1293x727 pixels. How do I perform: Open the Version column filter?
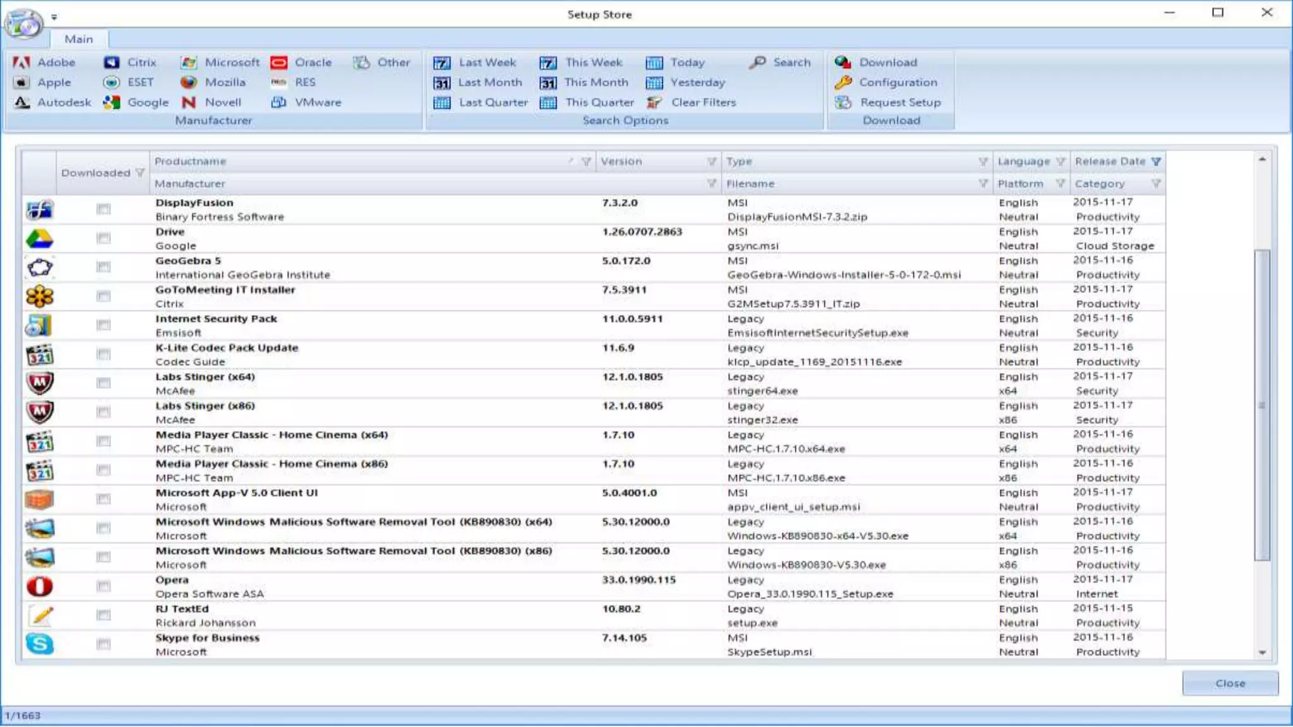pyautogui.click(x=712, y=162)
